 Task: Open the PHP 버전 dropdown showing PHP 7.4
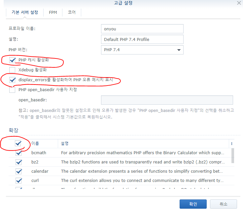coord(142,50)
